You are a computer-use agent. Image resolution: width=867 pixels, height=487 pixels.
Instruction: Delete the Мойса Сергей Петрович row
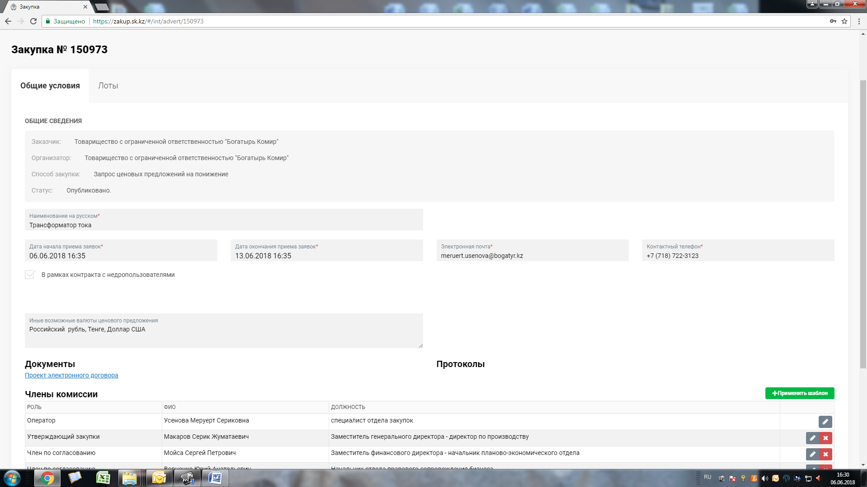tap(825, 454)
